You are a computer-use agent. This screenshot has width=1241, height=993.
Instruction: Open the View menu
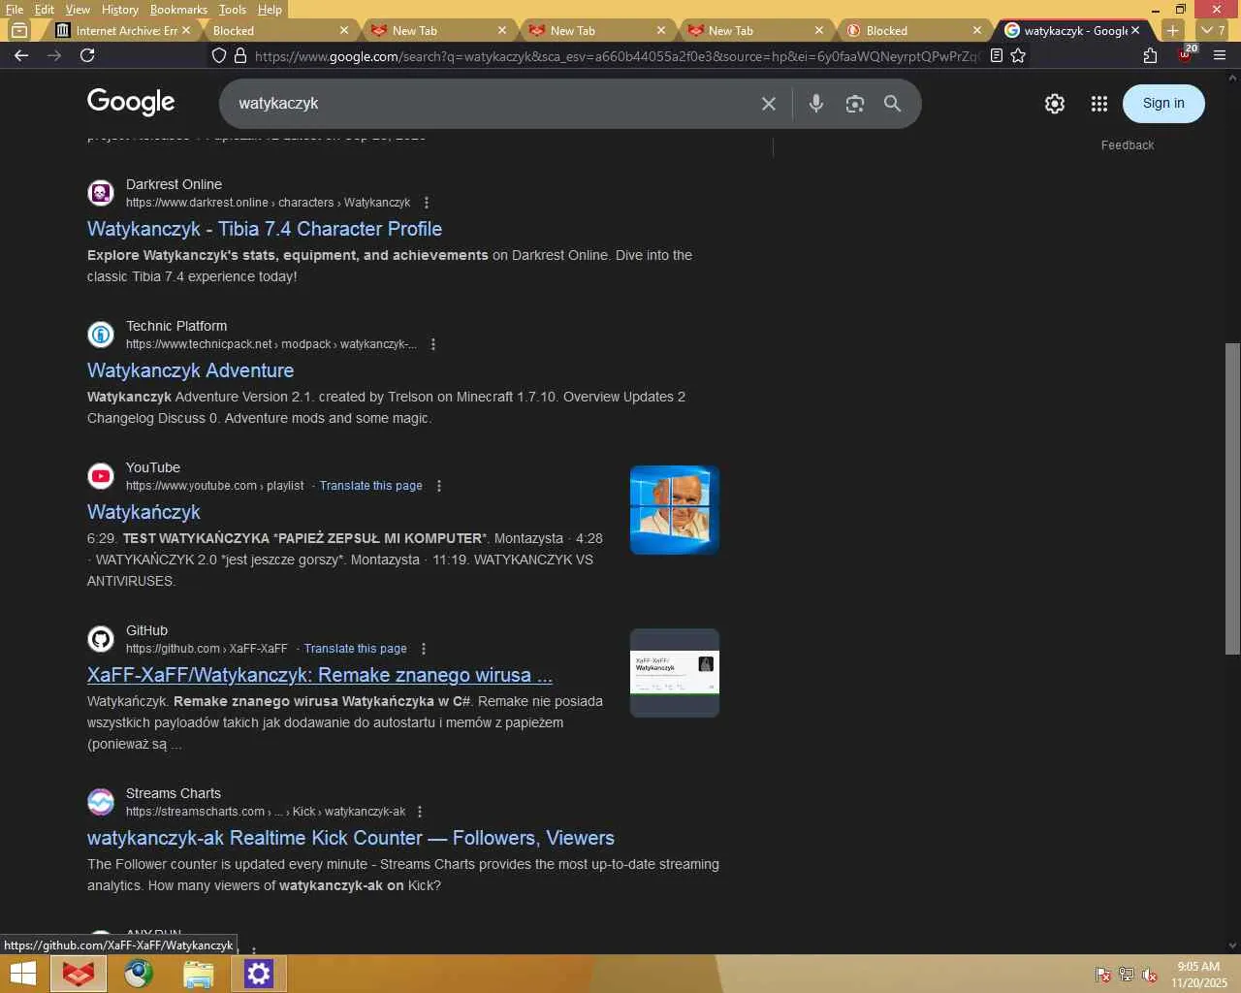[78, 9]
